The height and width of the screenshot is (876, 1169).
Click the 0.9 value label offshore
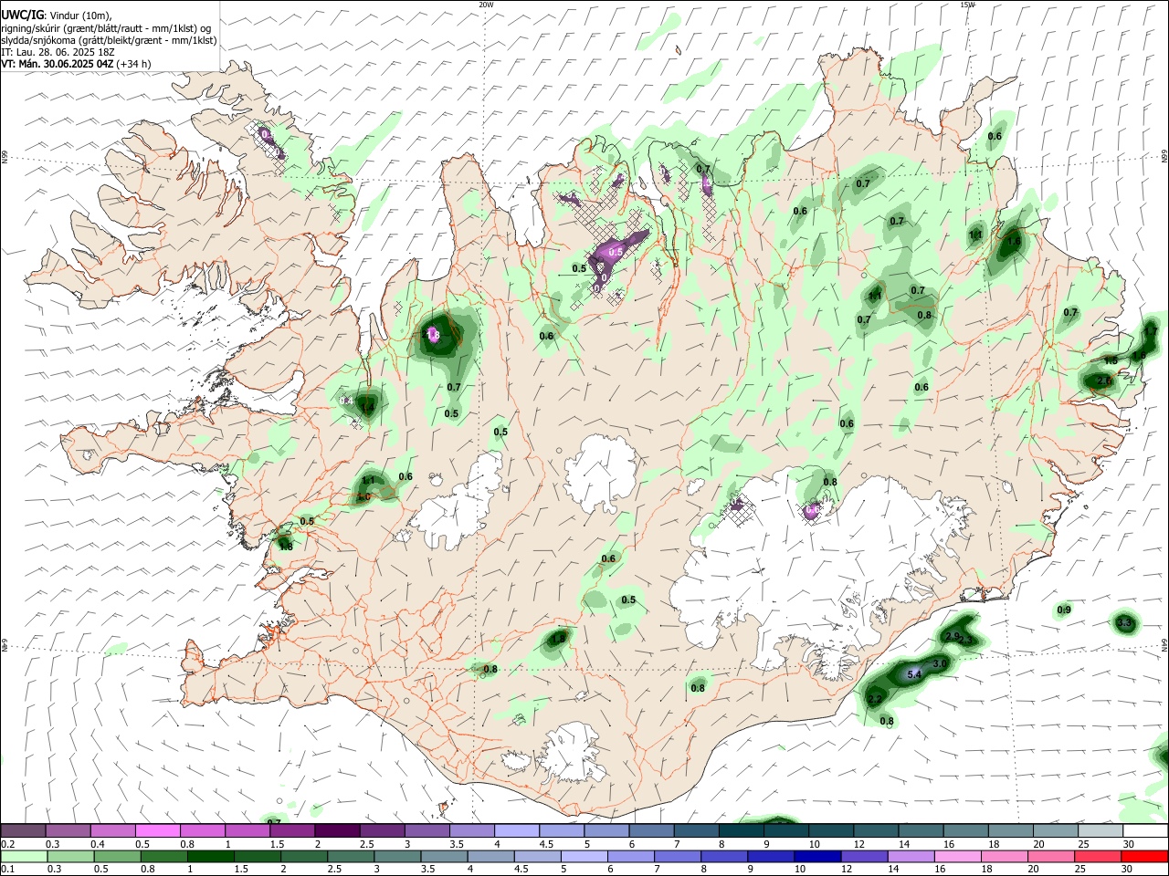coord(1064,610)
